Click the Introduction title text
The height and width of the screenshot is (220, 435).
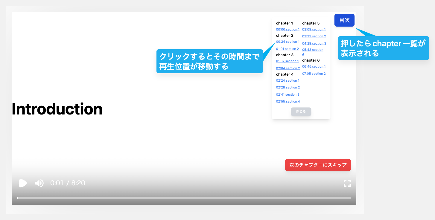57,109
